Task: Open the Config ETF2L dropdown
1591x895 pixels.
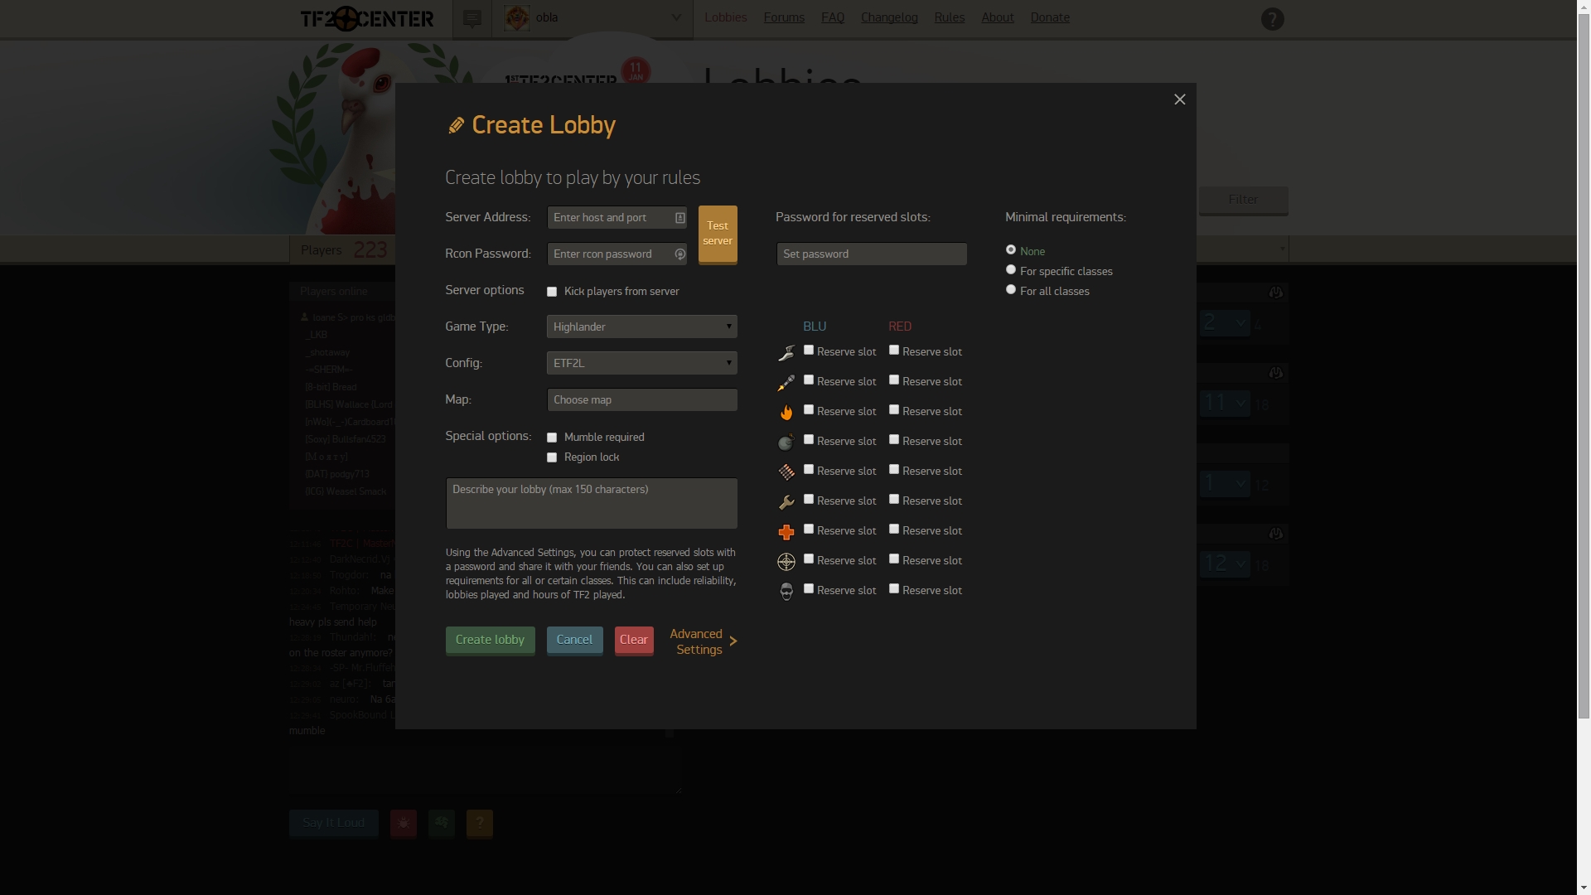Action: click(642, 363)
